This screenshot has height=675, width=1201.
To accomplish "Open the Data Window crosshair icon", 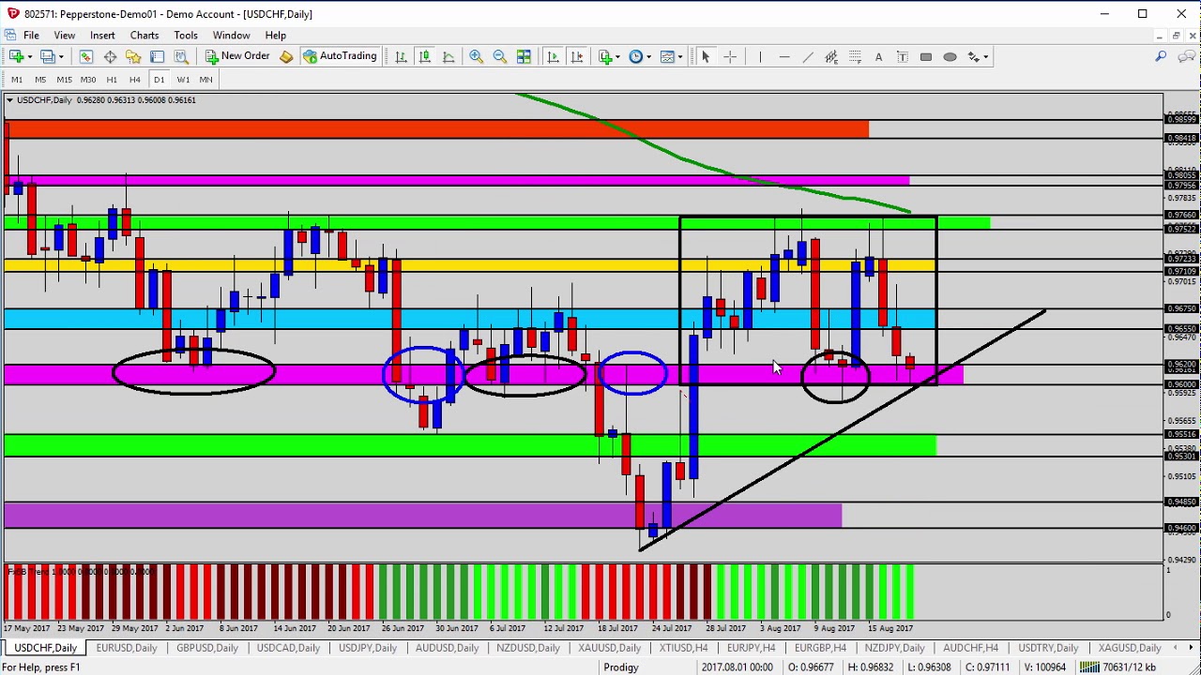I will (x=110, y=56).
